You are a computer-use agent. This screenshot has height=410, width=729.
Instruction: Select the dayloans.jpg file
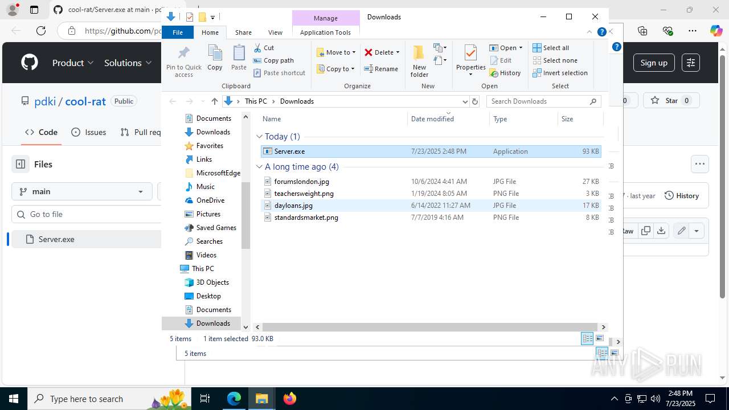(293, 206)
